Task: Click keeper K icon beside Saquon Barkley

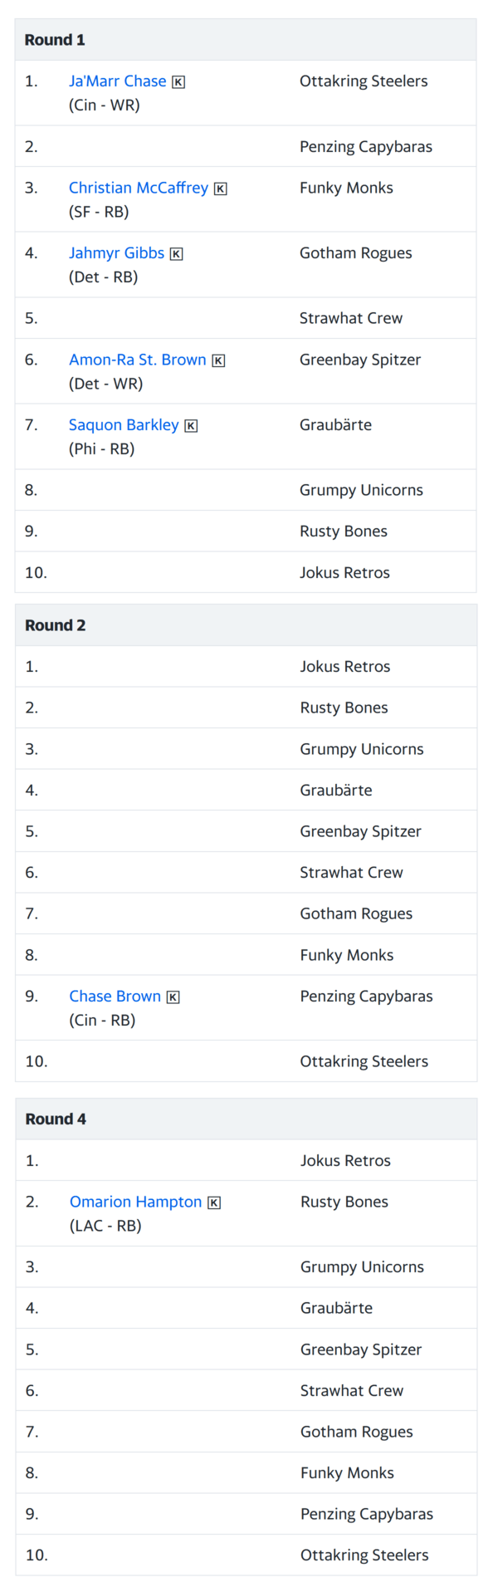Action: coord(191,425)
